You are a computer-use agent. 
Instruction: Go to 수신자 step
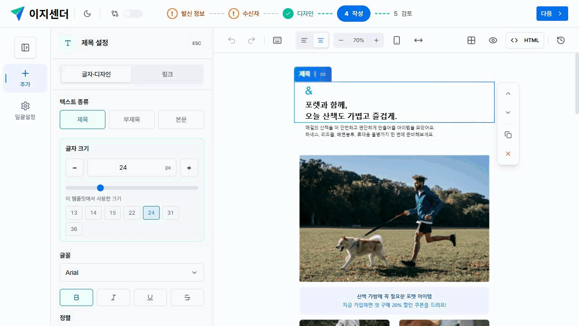244,14
